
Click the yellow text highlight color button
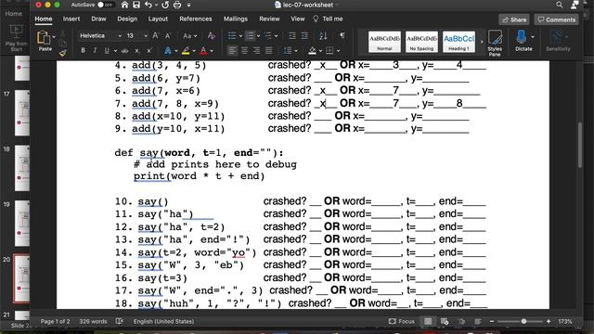tap(186, 51)
